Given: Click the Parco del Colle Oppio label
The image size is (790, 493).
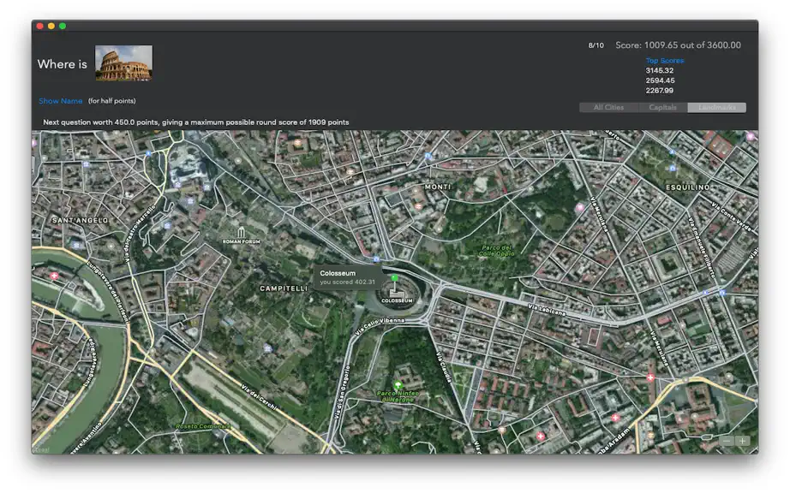Looking at the screenshot, I should tap(497, 251).
